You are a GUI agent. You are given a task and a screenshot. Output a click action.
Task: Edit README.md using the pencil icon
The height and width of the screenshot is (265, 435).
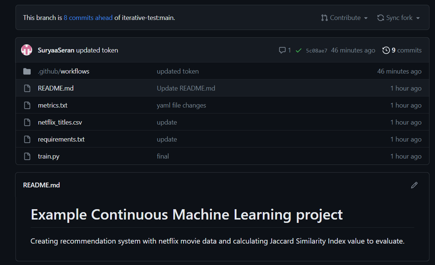click(414, 185)
